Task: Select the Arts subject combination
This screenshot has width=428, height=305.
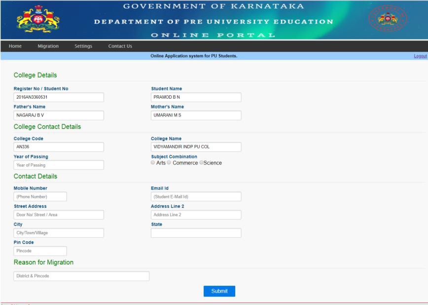Action: click(153, 163)
